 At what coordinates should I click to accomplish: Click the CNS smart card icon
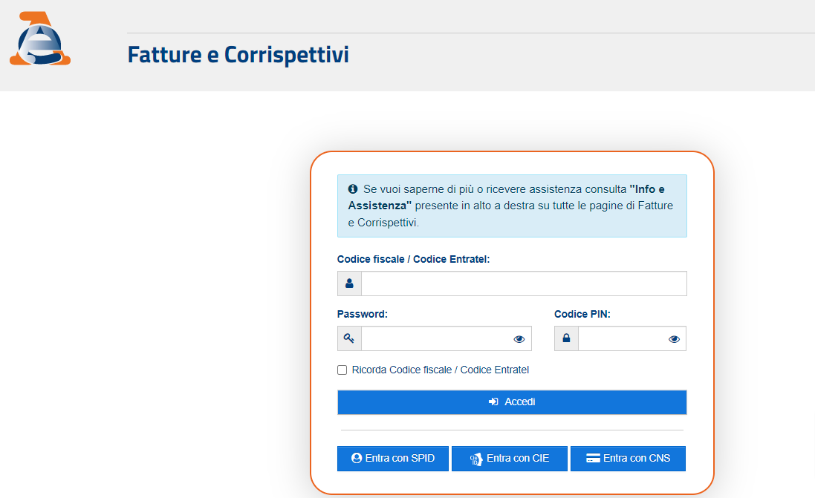pyautogui.click(x=593, y=458)
